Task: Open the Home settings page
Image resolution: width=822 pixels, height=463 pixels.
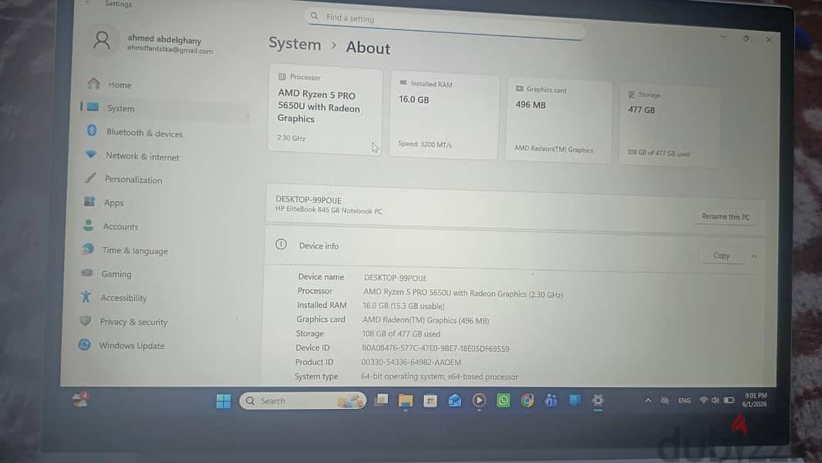Action: [x=120, y=84]
